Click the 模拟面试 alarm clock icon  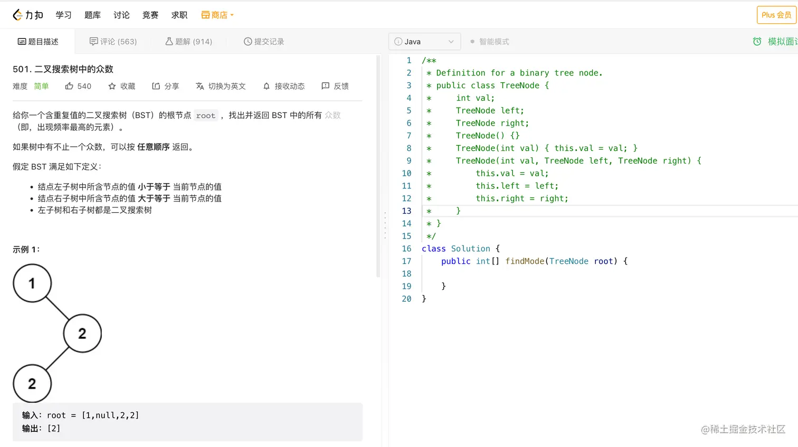point(757,42)
